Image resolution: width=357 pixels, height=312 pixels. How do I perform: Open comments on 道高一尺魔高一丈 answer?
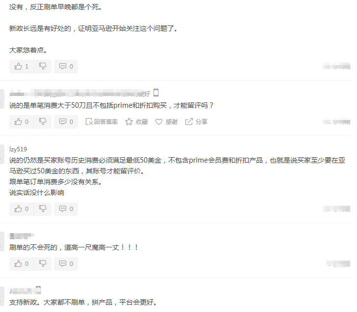coord(66,264)
